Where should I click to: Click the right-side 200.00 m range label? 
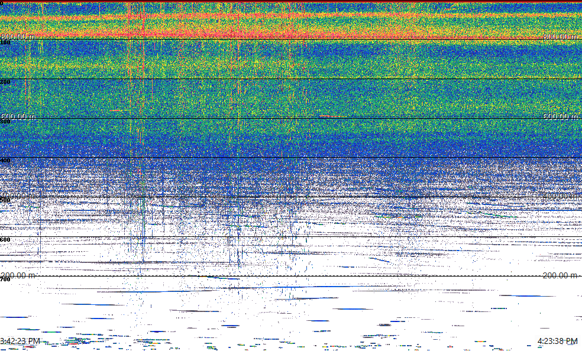click(561, 275)
